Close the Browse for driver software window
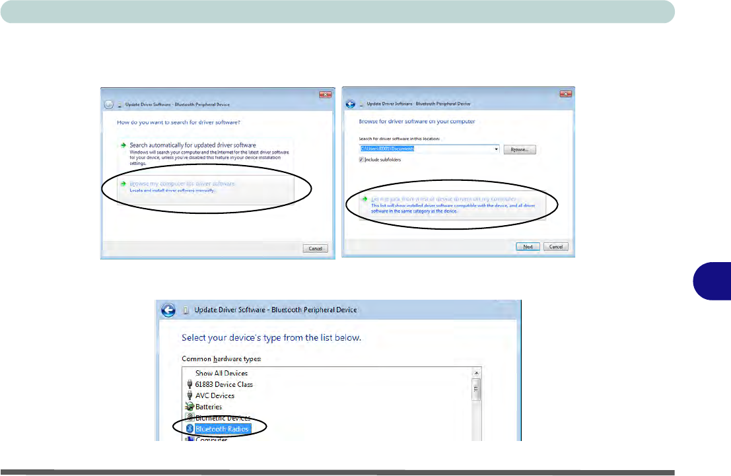731x476 pixels. tap(565, 94)
